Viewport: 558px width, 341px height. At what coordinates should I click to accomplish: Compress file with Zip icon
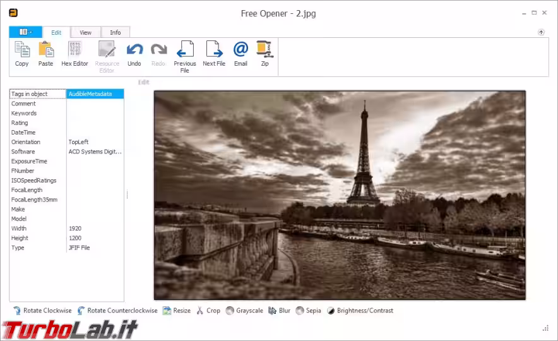point(264,51)
